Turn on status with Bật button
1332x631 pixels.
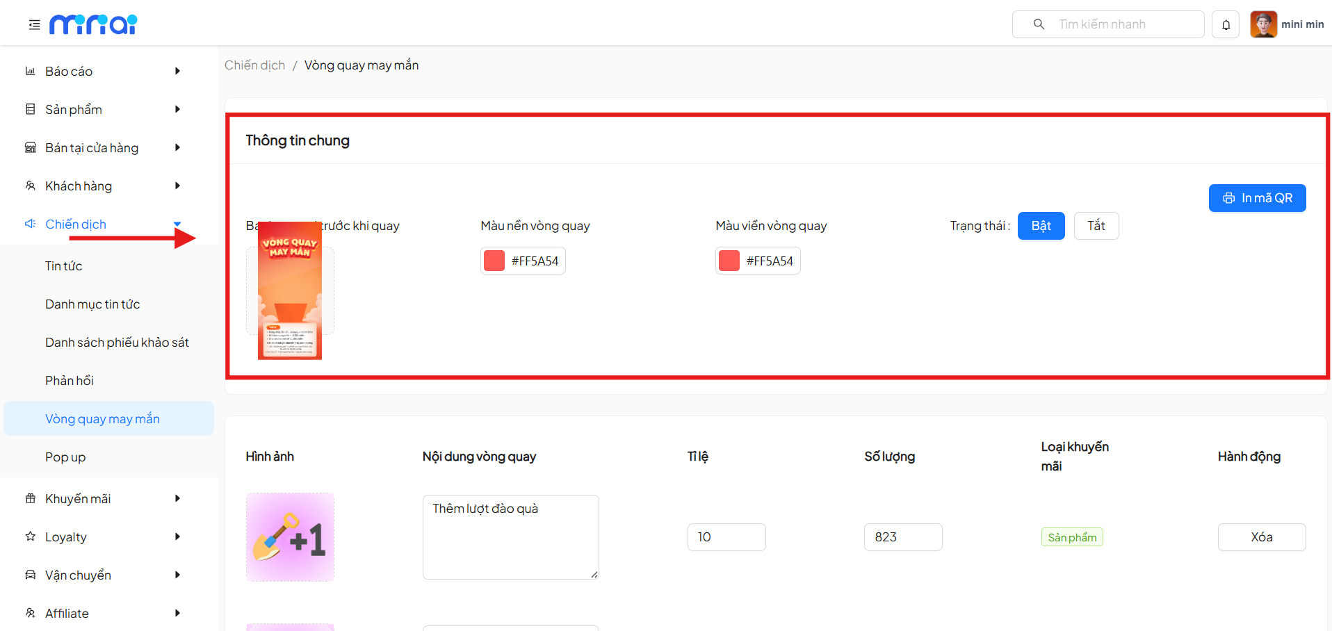(x=1041, y=226)
